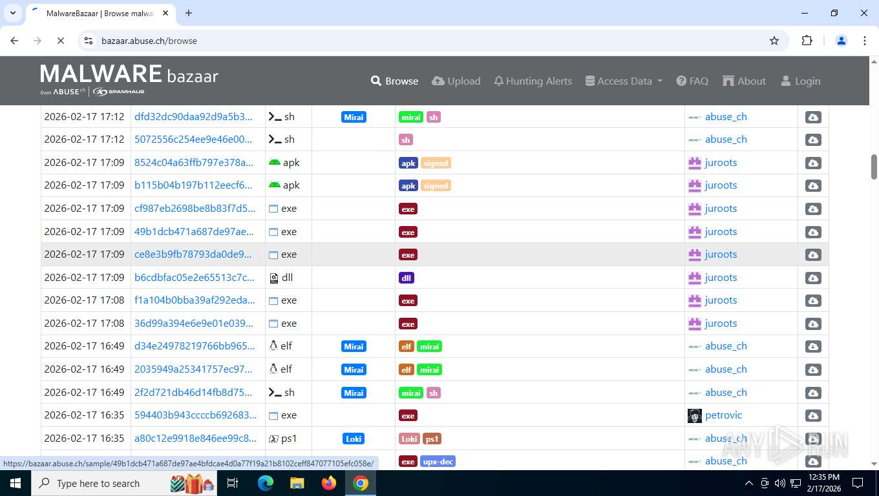Show hidden system tray icons

pos(749,483)
